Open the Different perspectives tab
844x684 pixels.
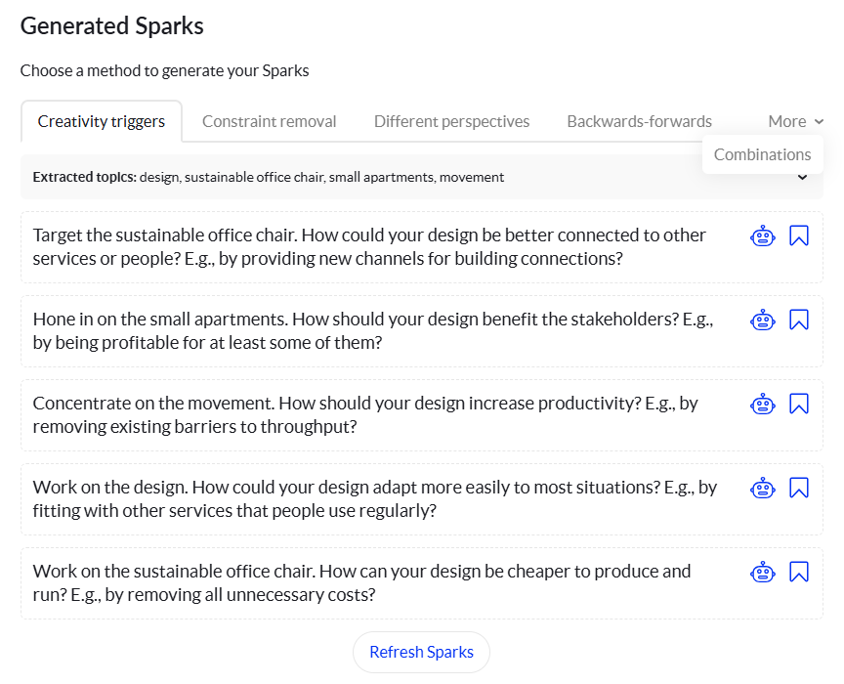coord(451,121)
